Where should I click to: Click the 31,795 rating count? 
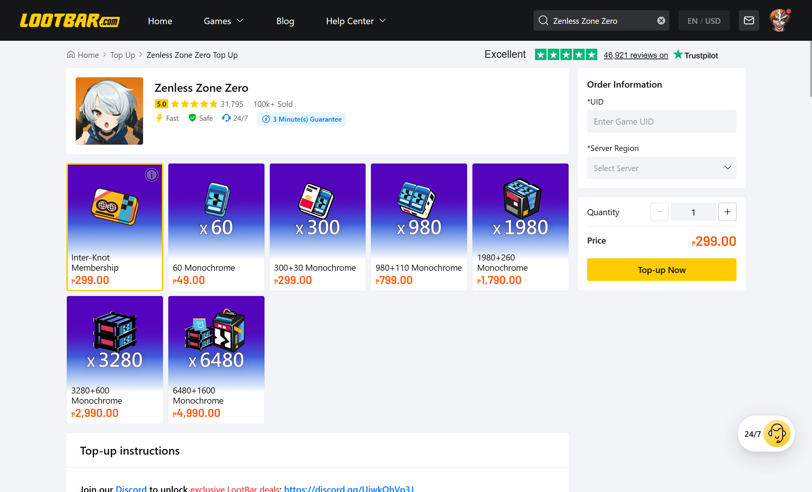[x=232, y=104]
